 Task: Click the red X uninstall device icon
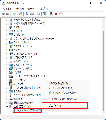click(x=56, y=14)
